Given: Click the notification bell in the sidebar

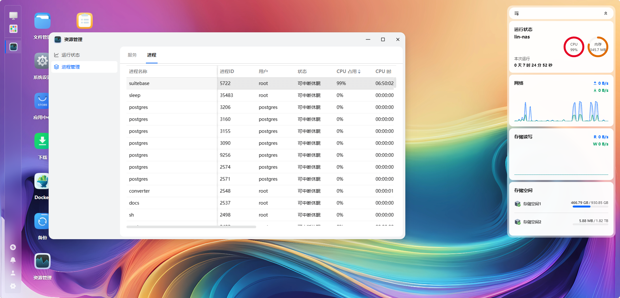Looking at the screenshot, I should [13, 260].
